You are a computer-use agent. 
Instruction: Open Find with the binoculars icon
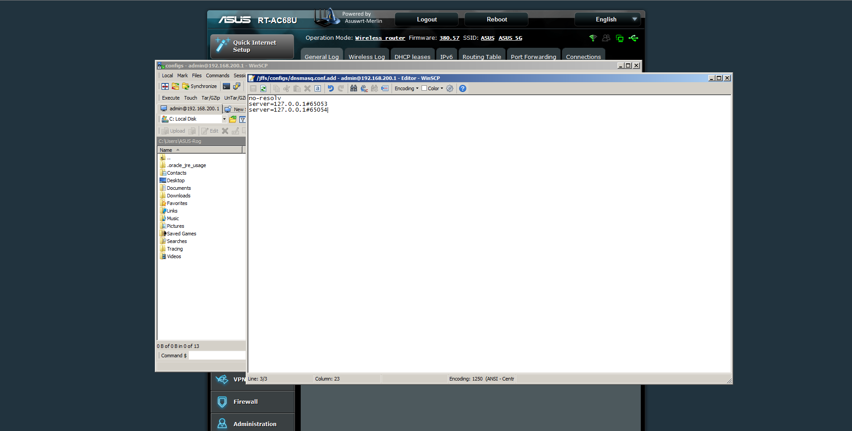(354, 88)
